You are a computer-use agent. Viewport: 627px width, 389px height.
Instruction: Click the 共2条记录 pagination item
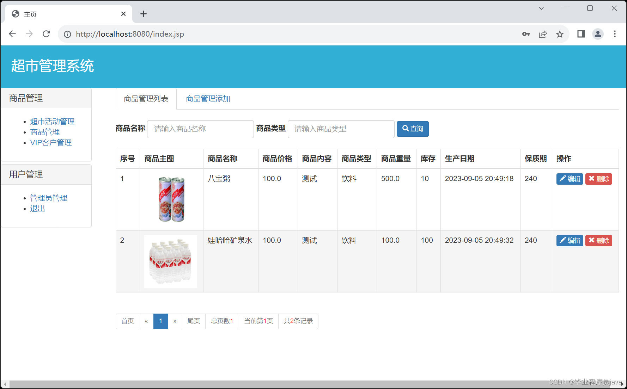(x=298, y=321)
